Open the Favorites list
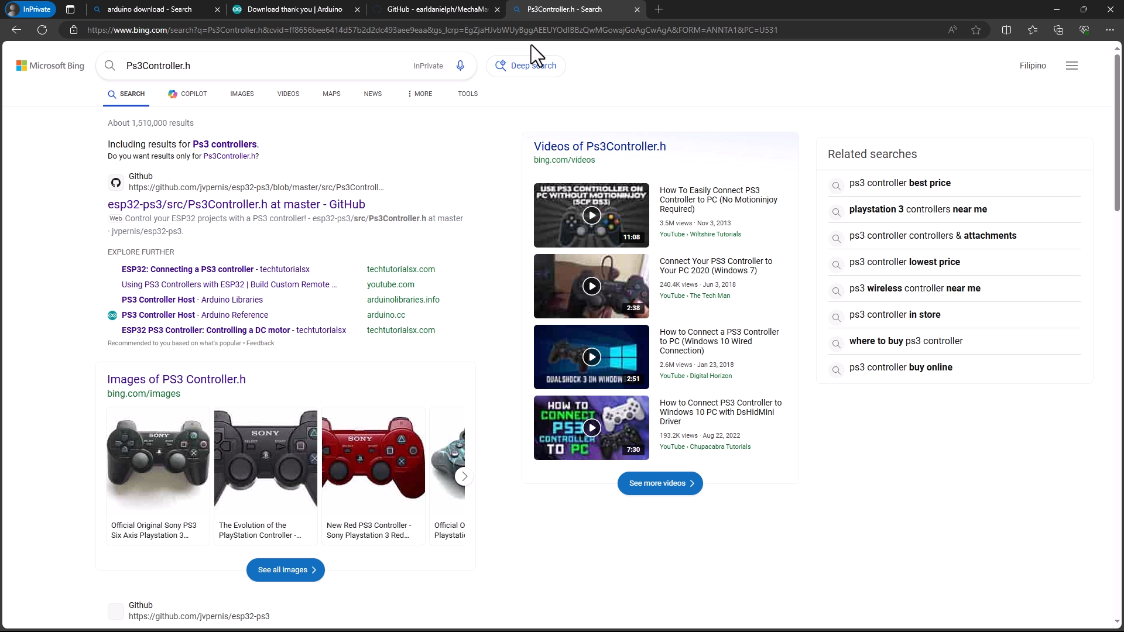Screen dimensions: 1124x632 (1033, 30)
